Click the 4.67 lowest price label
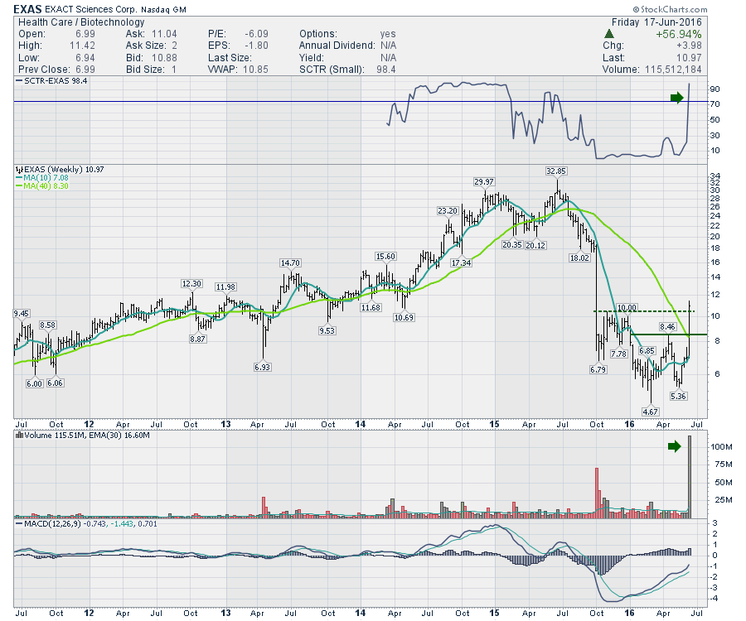 (x=651, y=412)
